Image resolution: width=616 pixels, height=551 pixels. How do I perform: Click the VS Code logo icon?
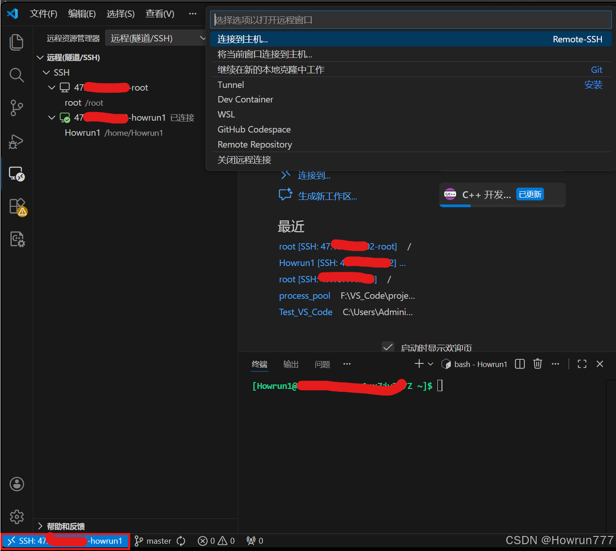12,14
